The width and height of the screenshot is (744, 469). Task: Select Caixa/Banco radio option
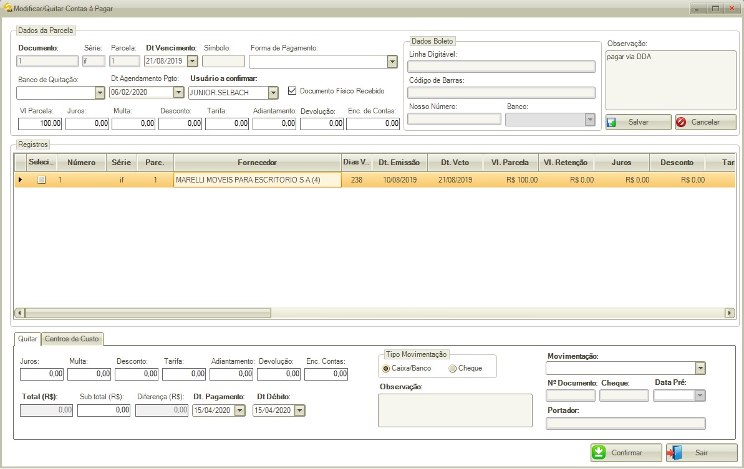(x=386, y=368)
